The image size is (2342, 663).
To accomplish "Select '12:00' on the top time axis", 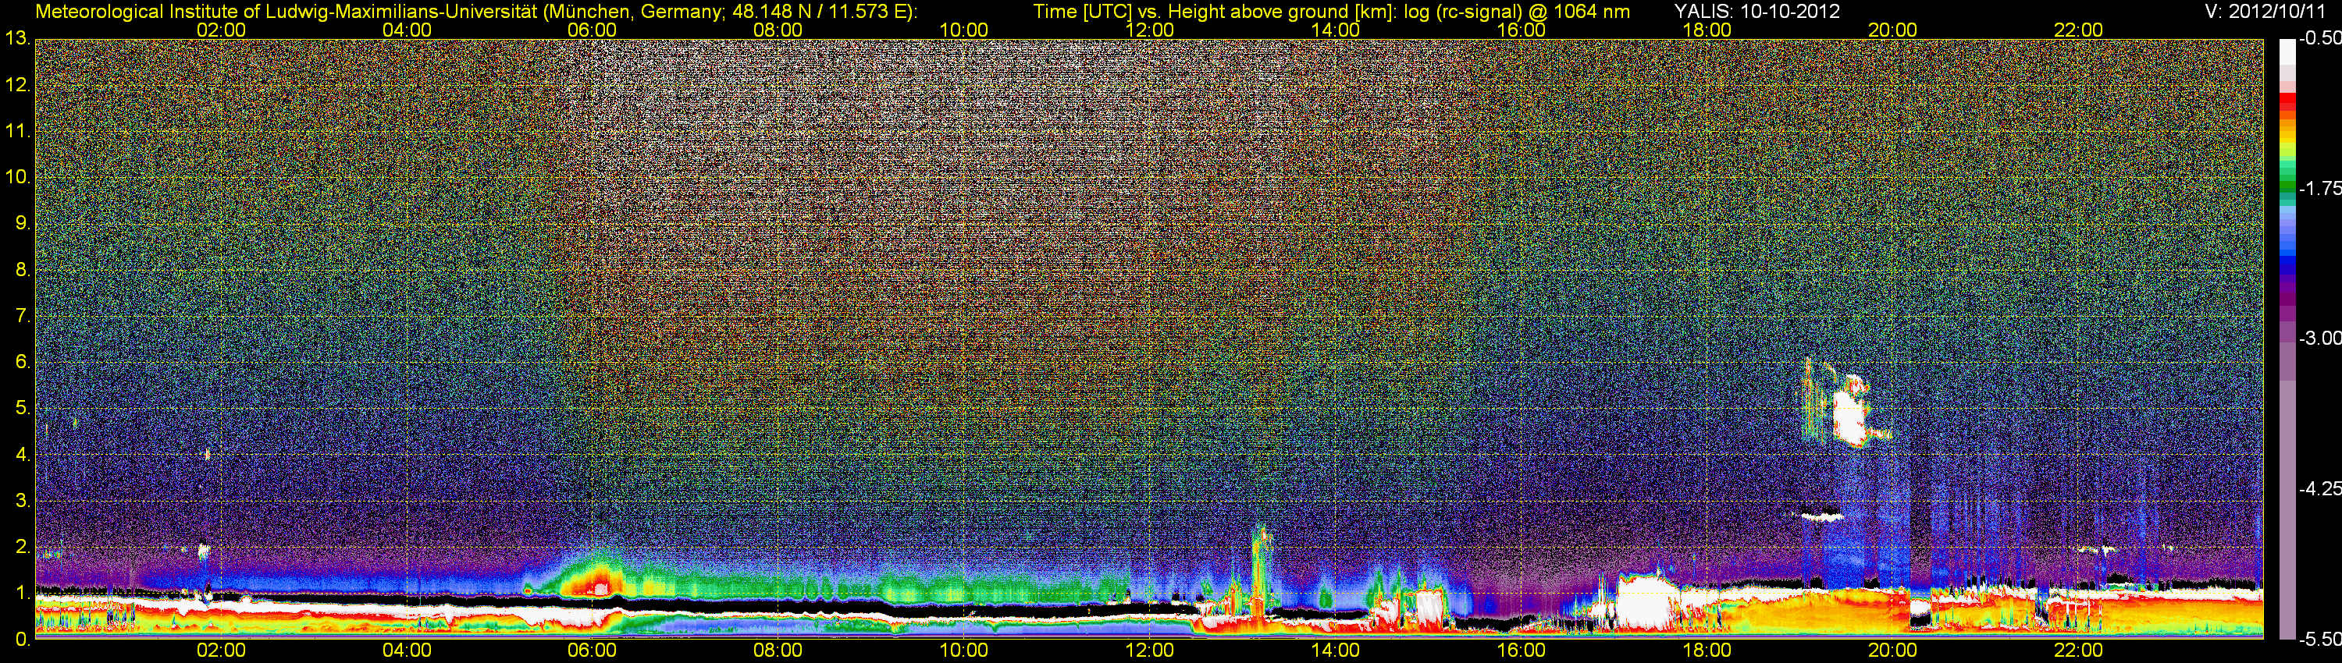I will point(1149,30).
